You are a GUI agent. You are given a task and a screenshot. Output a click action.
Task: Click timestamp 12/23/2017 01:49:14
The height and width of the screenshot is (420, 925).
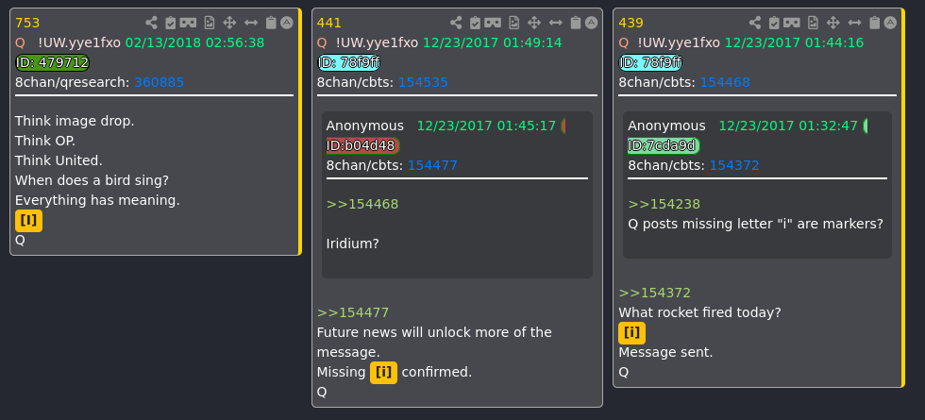(x=493, y=43)
